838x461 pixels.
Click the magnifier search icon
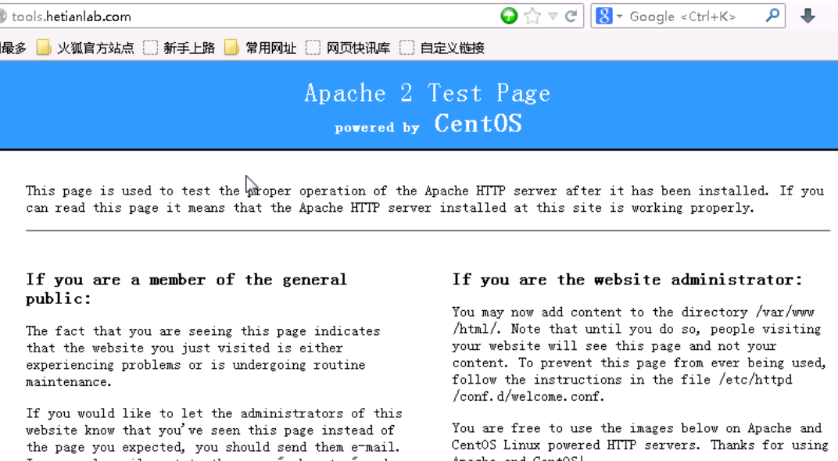pyautogui.click(x=772, y=16)
